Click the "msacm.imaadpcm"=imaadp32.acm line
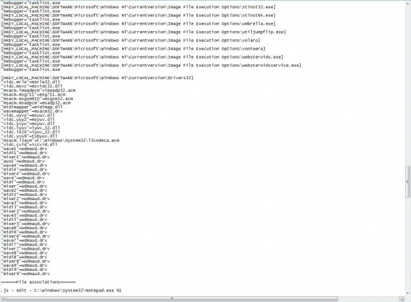Image resolution: width=411 pixels, height=302 pixels. pos(38,90)
